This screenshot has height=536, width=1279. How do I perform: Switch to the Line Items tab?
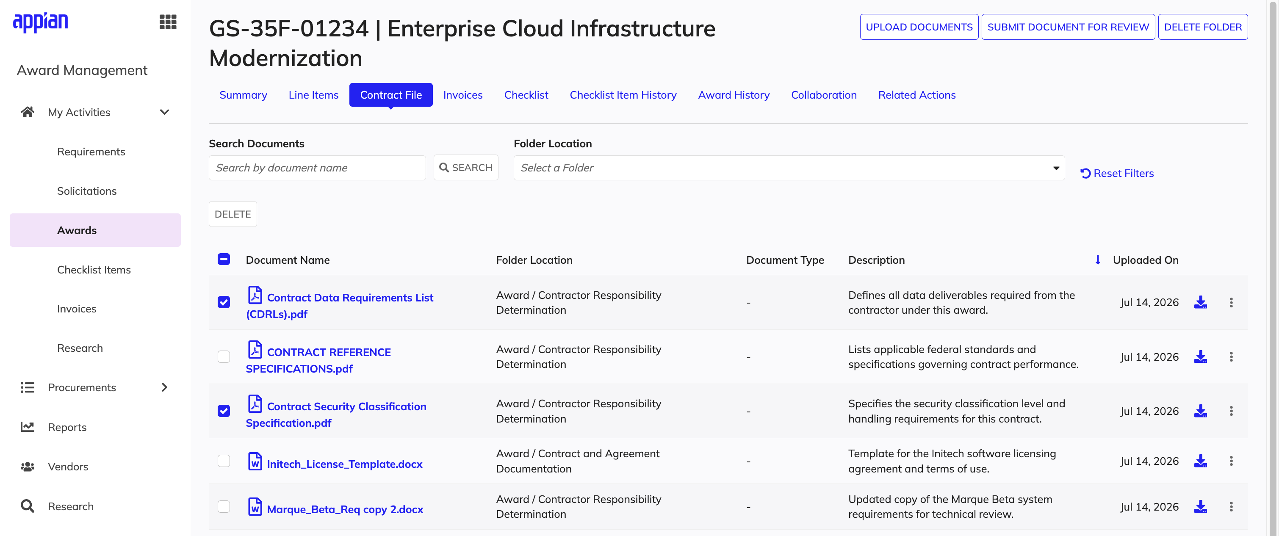tap(313, 95)
